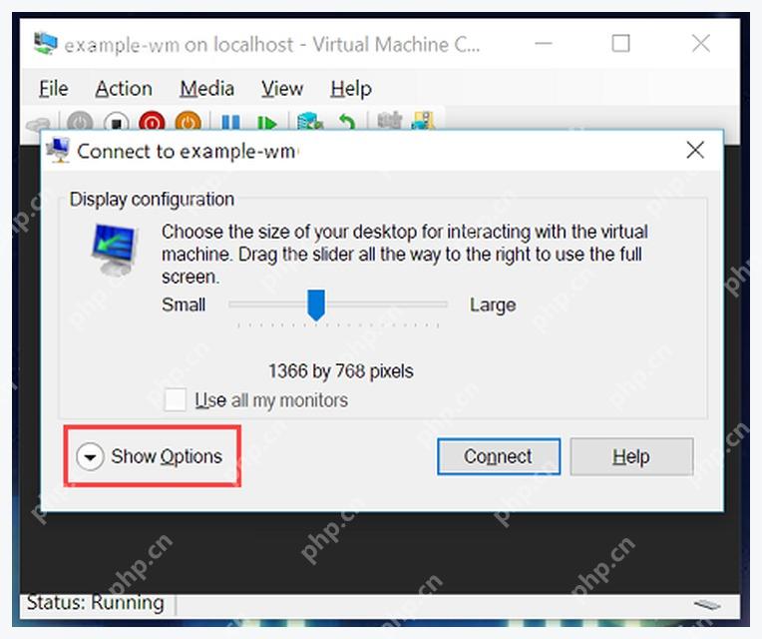Enable Use all my monitors checkbox
Screen dimensions: 762x639
(x=175, y=399)
